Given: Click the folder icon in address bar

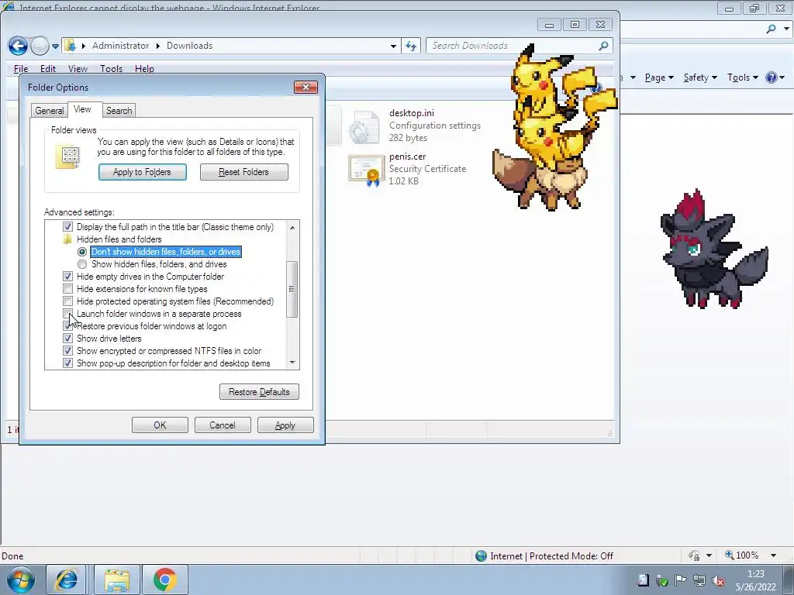Looking at the screenshot, I should (x=71, y=46).
